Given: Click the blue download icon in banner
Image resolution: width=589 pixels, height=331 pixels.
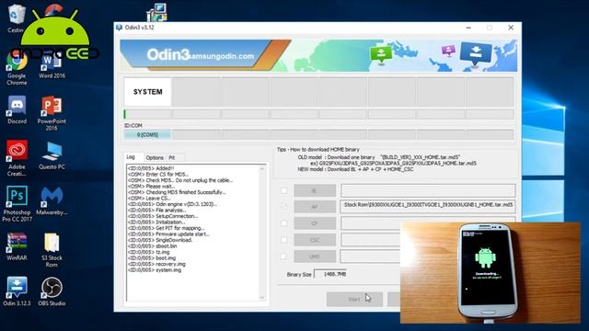Looking at the screenshot, I should pyautogui.click(x=476, y=53).
